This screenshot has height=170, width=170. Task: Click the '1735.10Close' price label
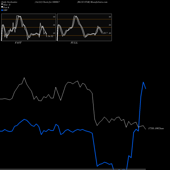(x=156, y=128)
